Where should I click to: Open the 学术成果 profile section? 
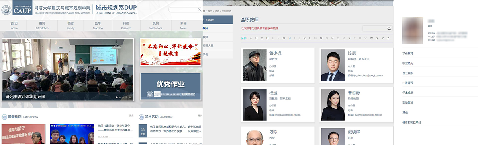tap(407, 93)
